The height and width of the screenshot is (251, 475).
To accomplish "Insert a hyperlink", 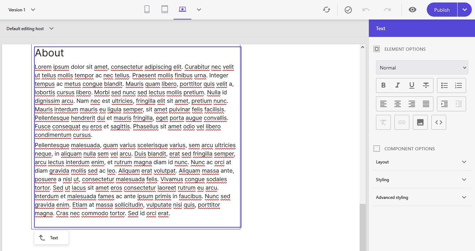I will point(402,122).
